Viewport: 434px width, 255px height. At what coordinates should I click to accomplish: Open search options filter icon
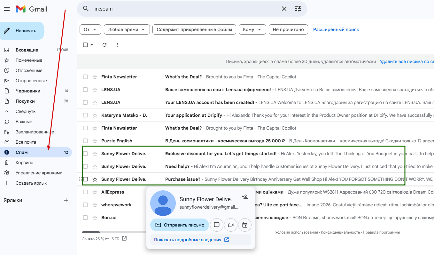[298, 9]
